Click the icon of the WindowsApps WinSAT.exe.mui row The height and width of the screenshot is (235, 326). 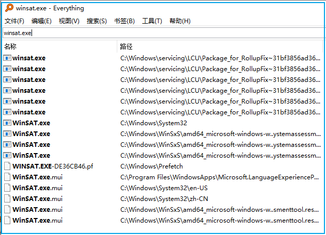(7, 177)
